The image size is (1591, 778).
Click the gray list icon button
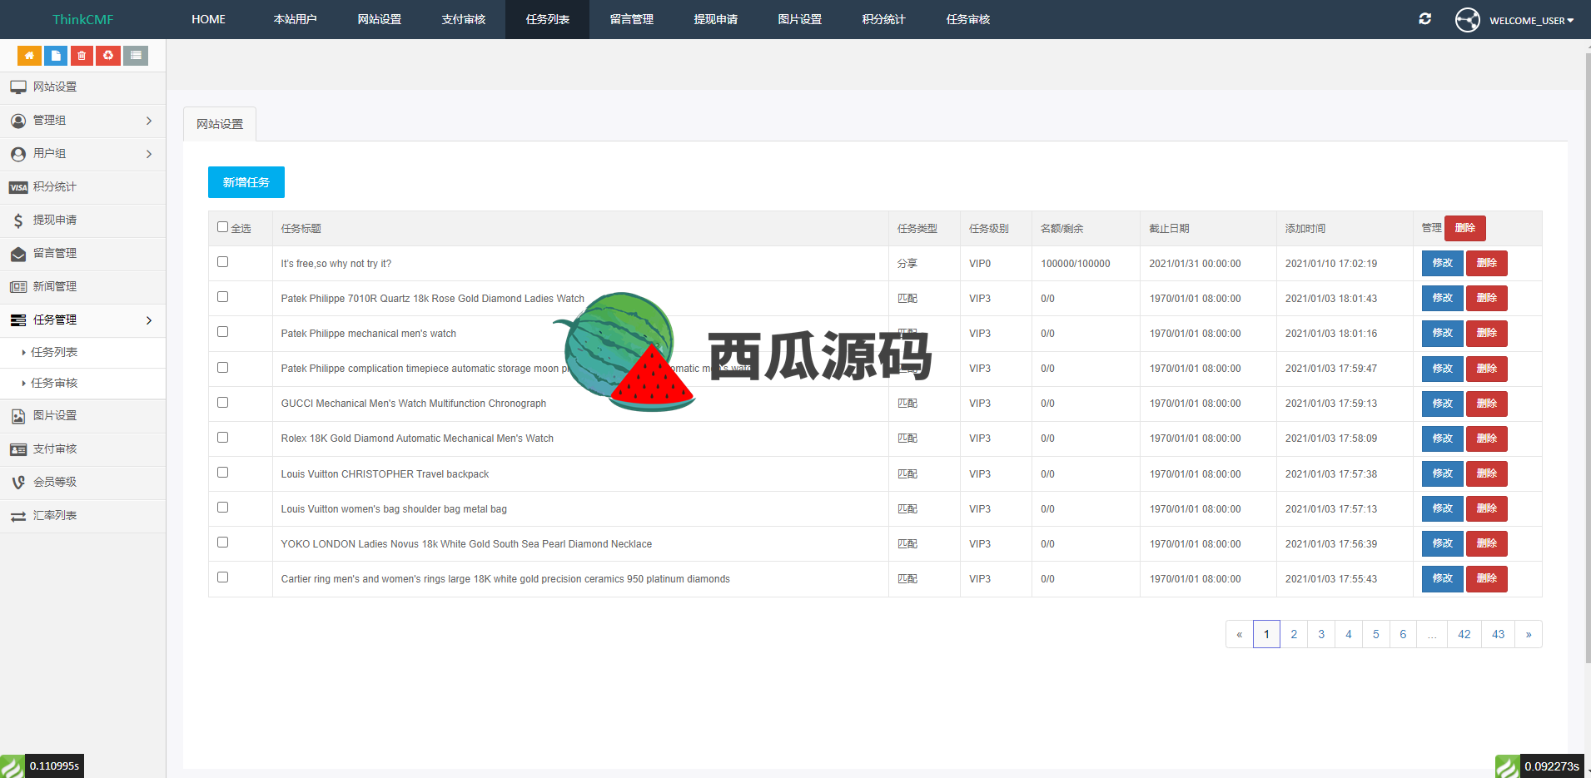click(136, 56)
